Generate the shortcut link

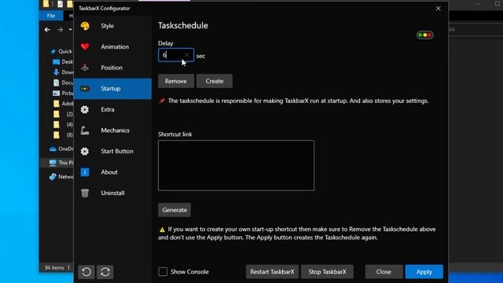tap(174, 210)
